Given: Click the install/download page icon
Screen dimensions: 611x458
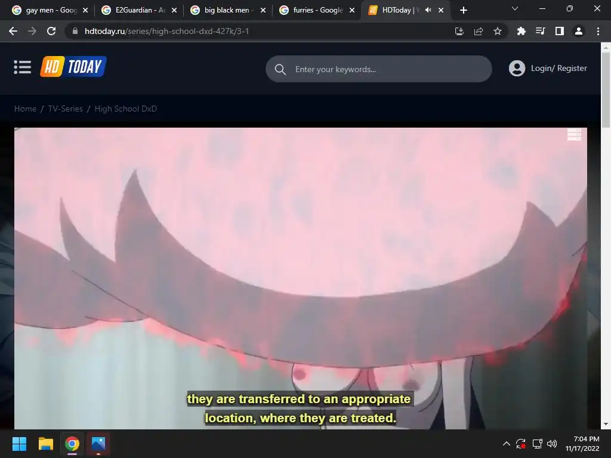Looking at the screenshot, I should click(459, 31).
